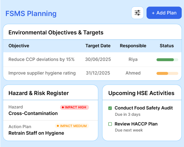Click the Upcoming HSE Activities heading

(141, 93)
